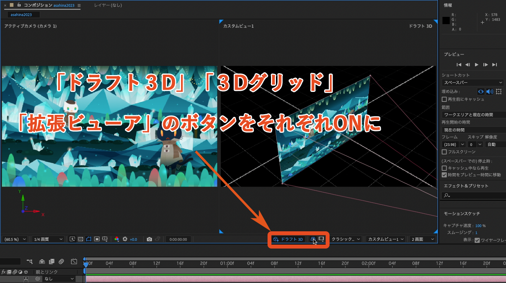This screenshot has height=283, width=506.
Task: Open composition mini-flowchart icon in timeline
Action: coord(30,261)
